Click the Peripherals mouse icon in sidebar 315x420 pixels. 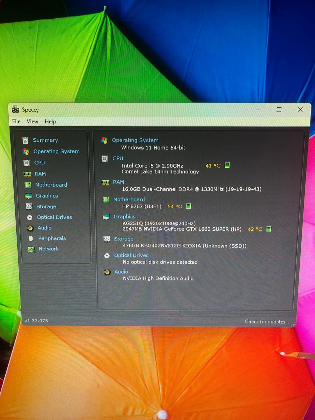coord(31,238)
